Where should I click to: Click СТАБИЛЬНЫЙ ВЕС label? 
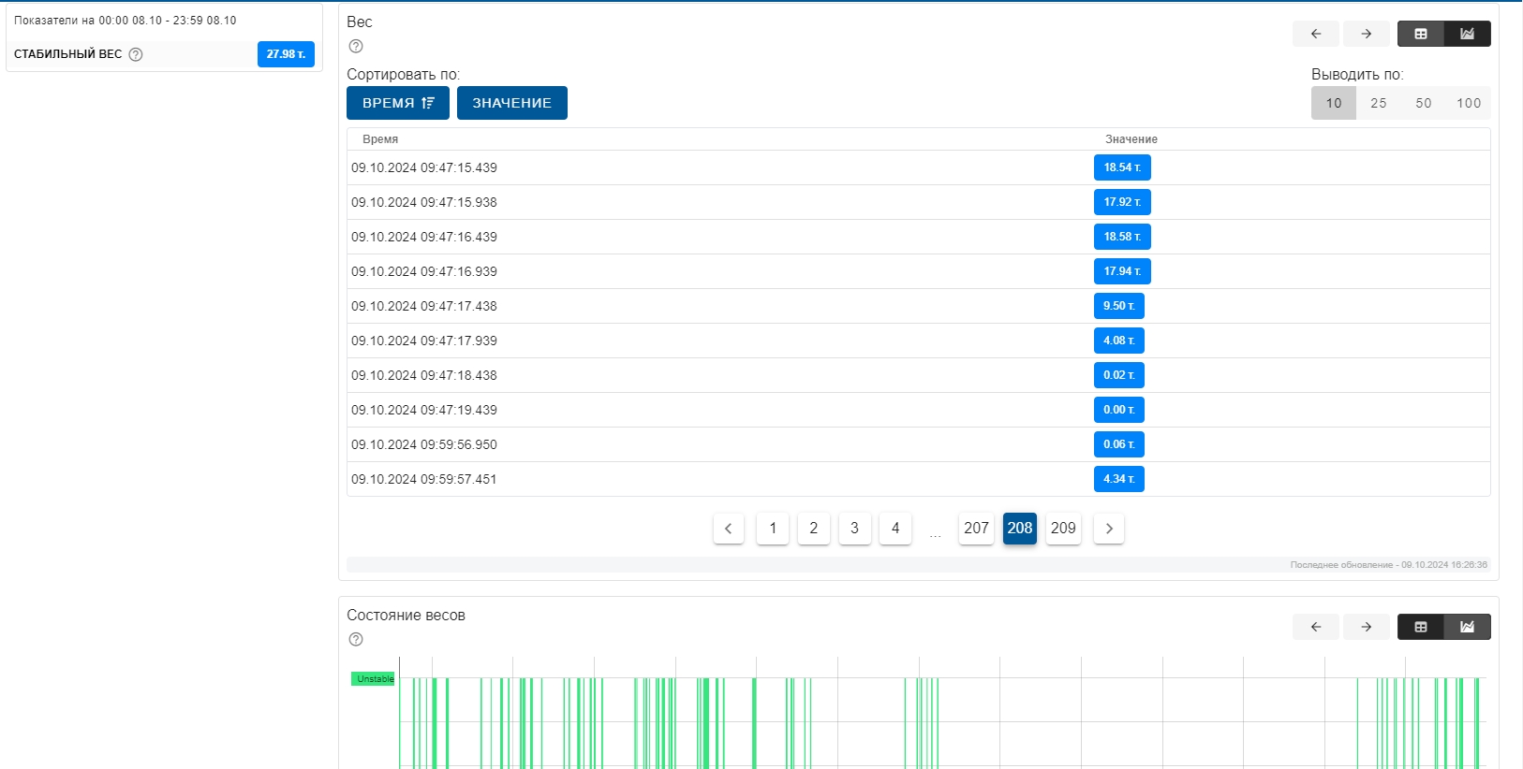pos(68,54)
